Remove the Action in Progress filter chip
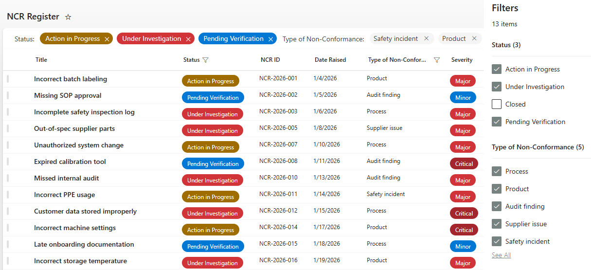591x270 pixels. tap(107, 39)
